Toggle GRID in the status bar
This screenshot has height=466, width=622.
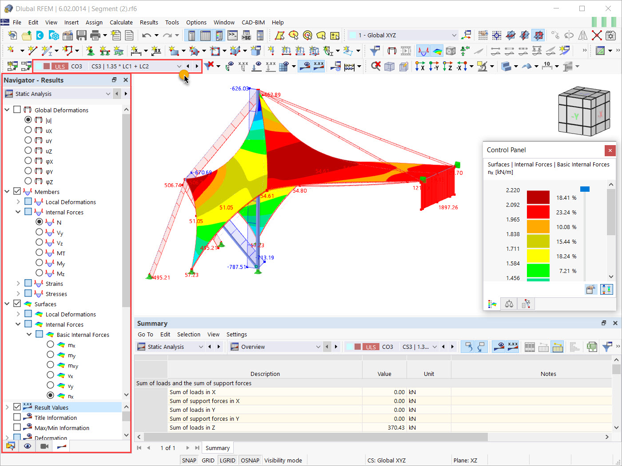(x=208, y=460)
